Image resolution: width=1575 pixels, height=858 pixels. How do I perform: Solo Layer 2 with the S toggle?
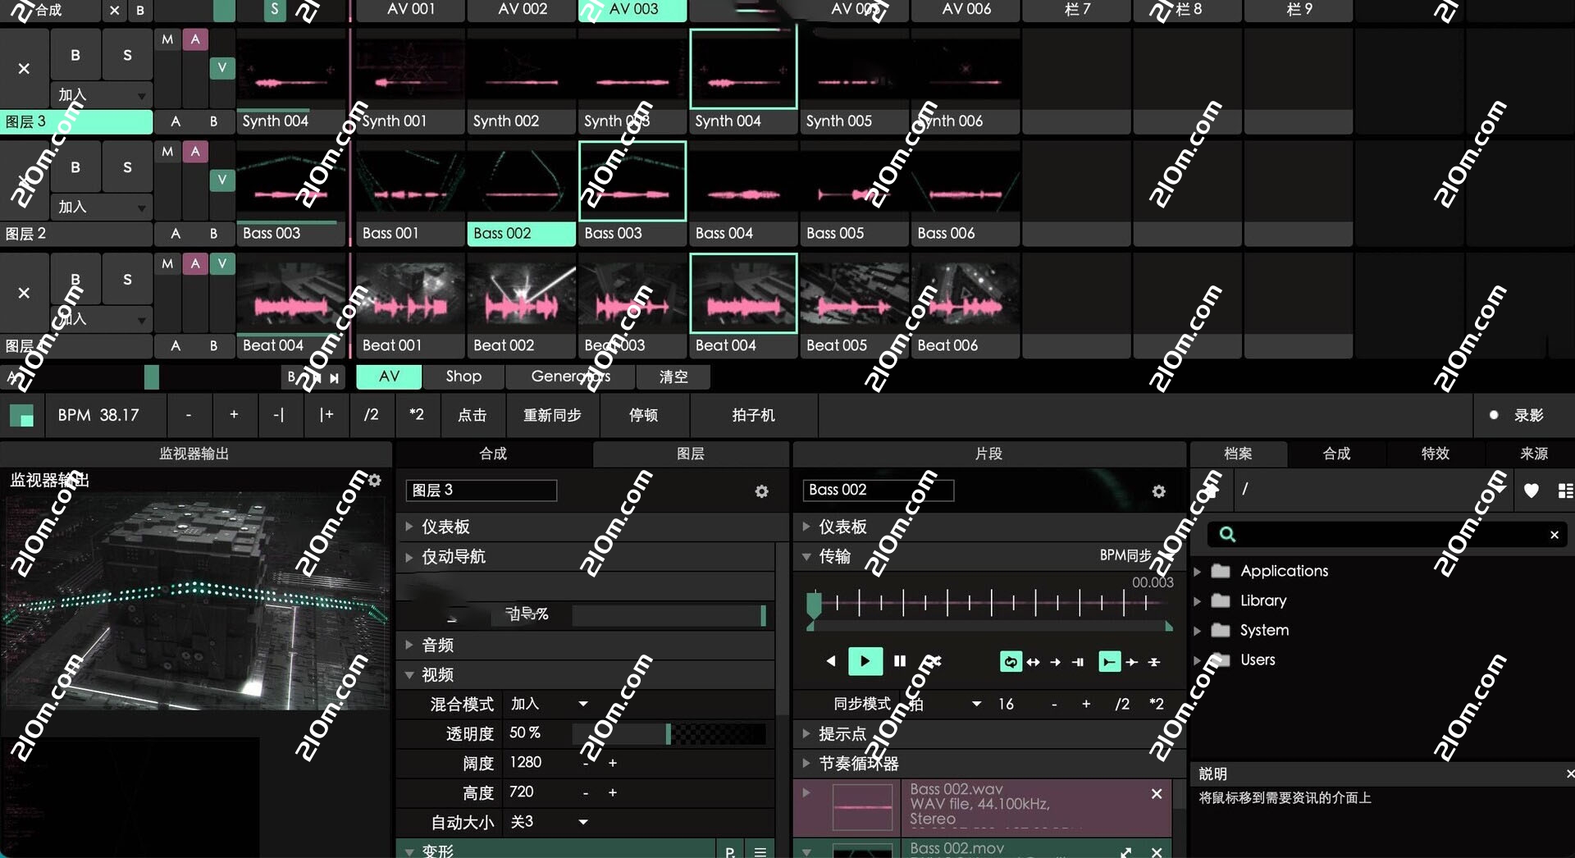pos(127,167)
